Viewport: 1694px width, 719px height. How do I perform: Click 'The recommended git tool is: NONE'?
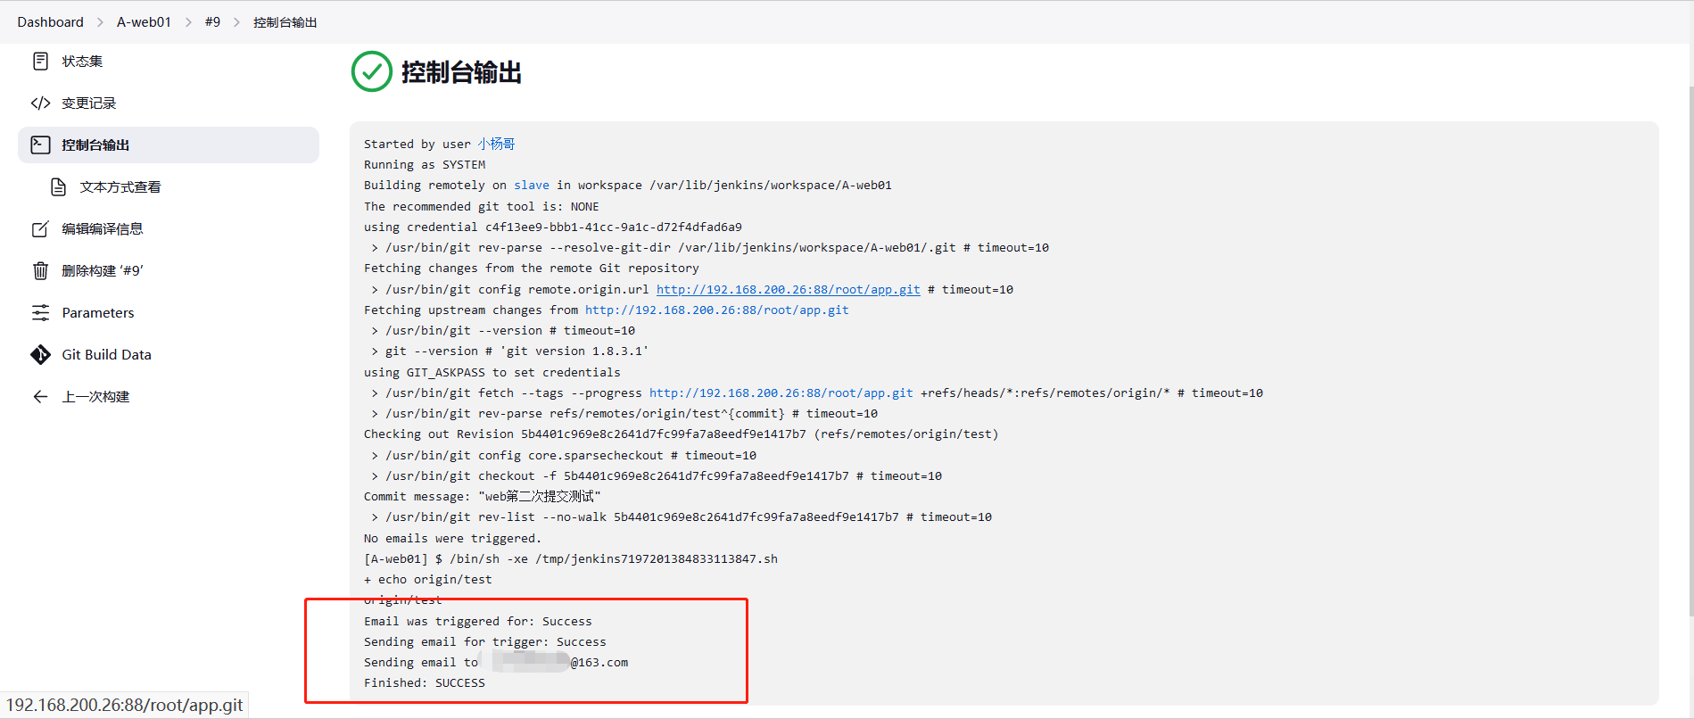click(482, 206)
